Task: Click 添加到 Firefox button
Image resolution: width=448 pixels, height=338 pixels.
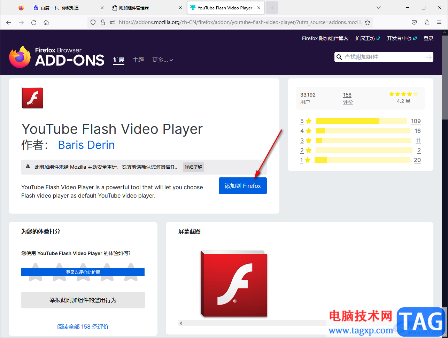Action: [x=243, y=186]
